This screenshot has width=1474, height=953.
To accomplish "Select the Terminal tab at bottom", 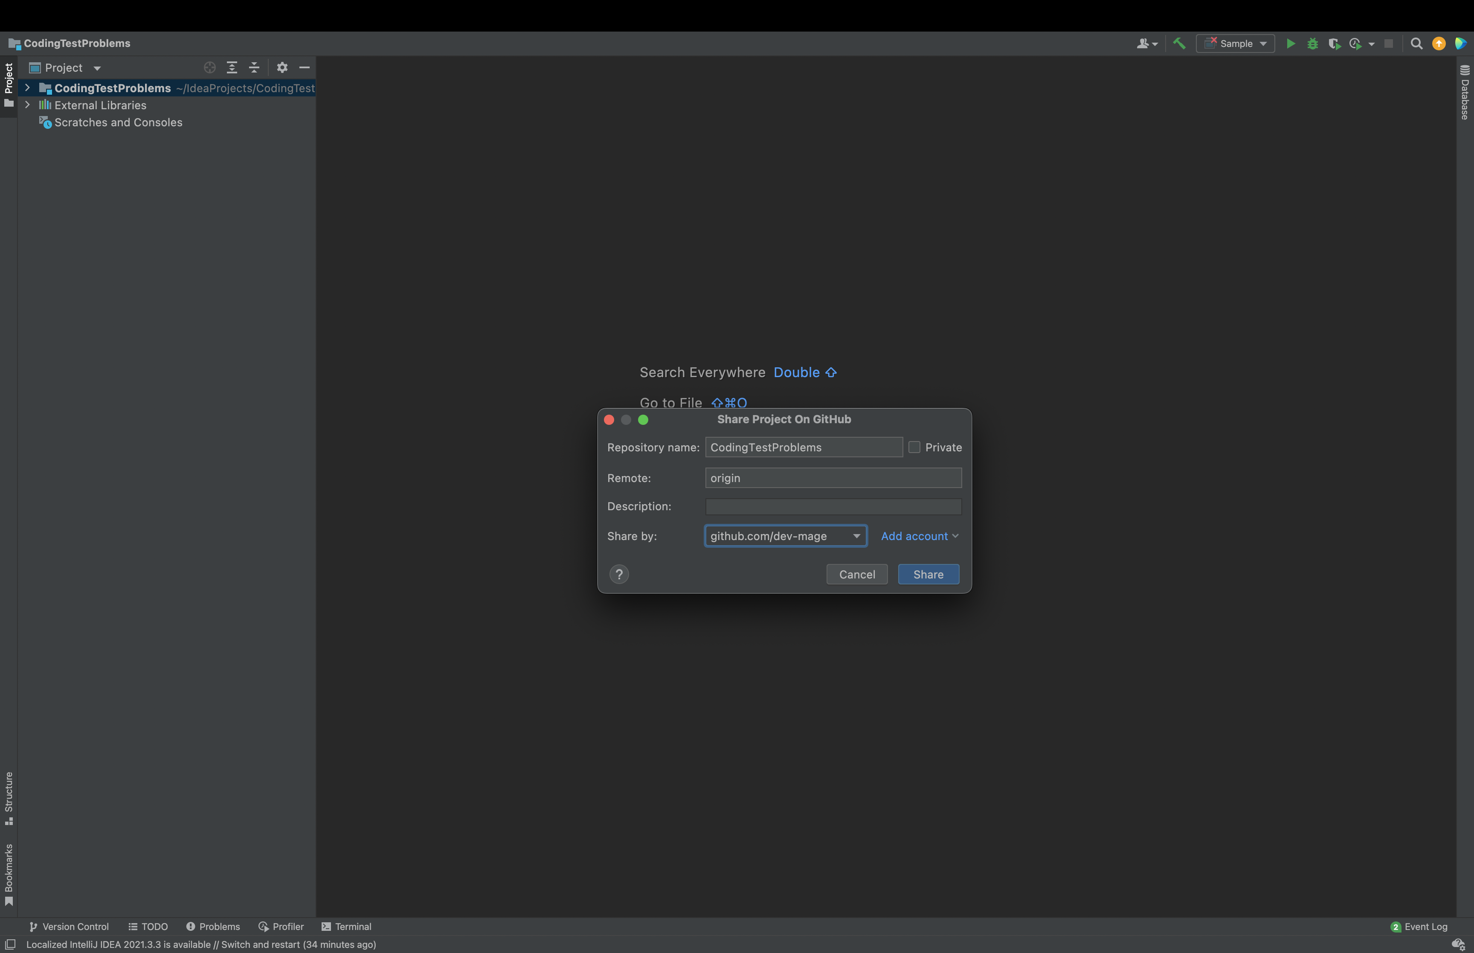I will 346,926.
